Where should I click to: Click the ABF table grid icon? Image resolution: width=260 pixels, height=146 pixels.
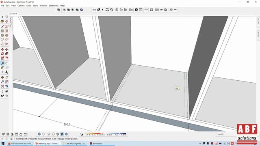[141, 10]
